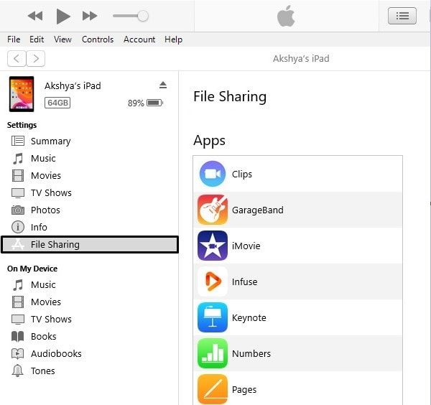Open the Help menu

click(173, 39)
